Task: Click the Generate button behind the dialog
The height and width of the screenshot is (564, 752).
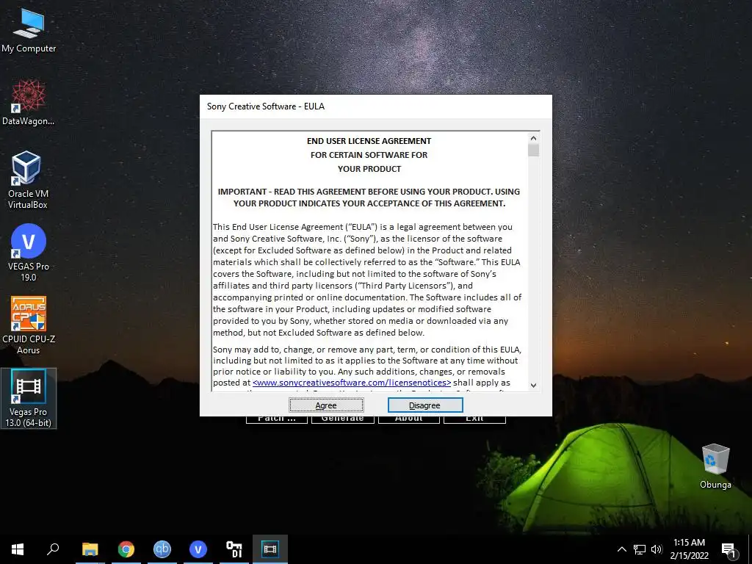Action: (342, 419)
